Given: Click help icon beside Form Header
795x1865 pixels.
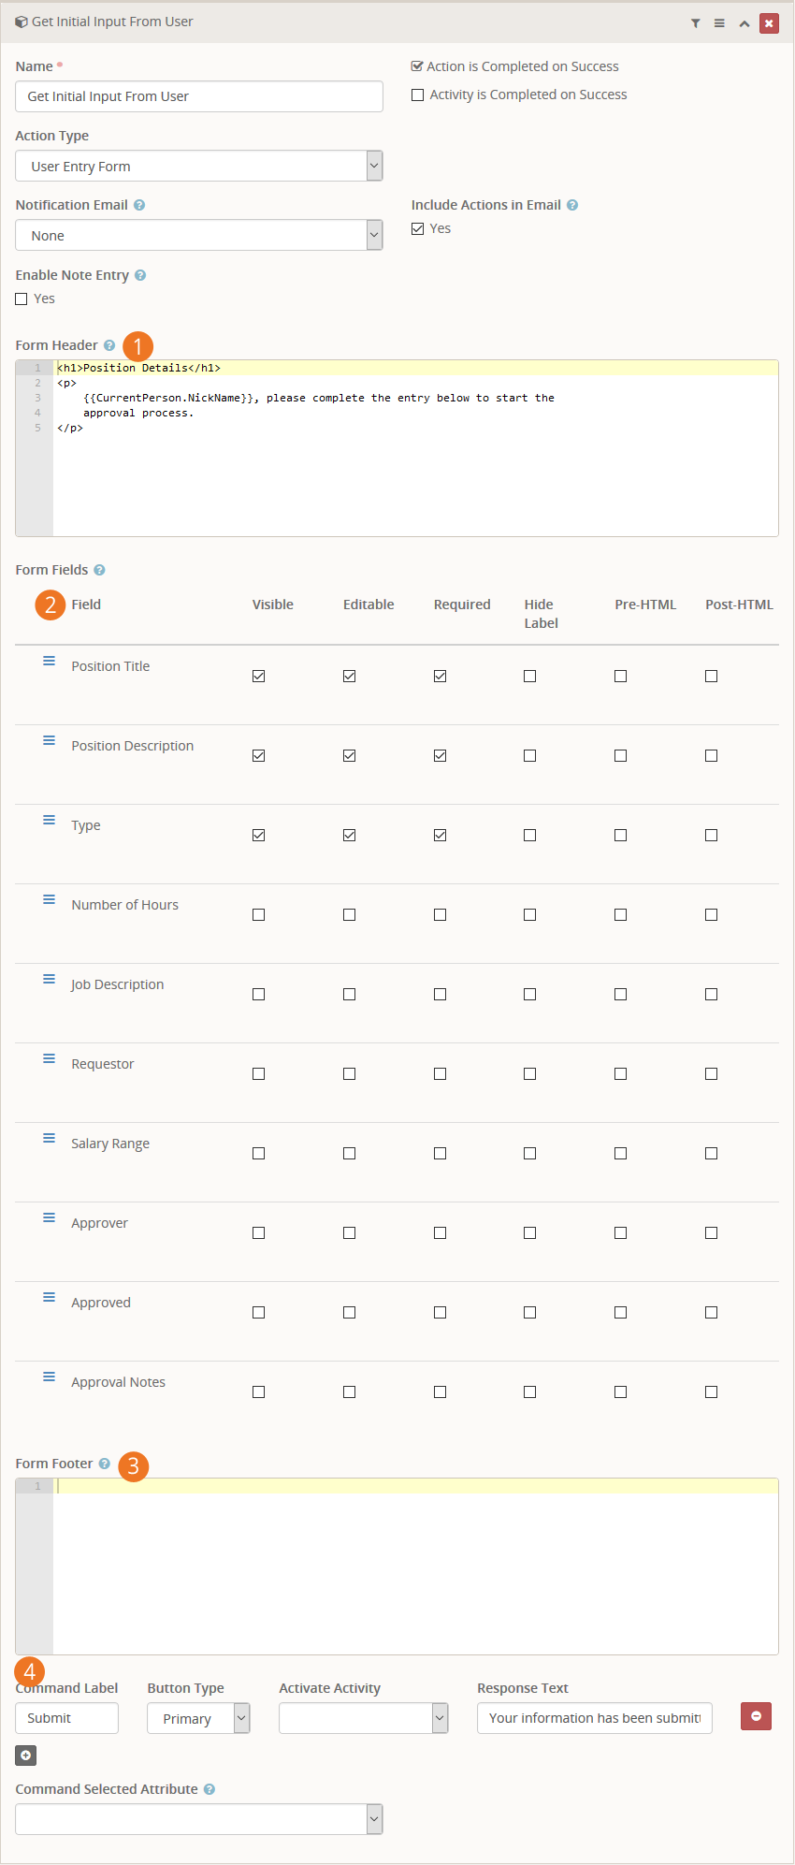Looking at the screenshot, I should click(109, 345).
